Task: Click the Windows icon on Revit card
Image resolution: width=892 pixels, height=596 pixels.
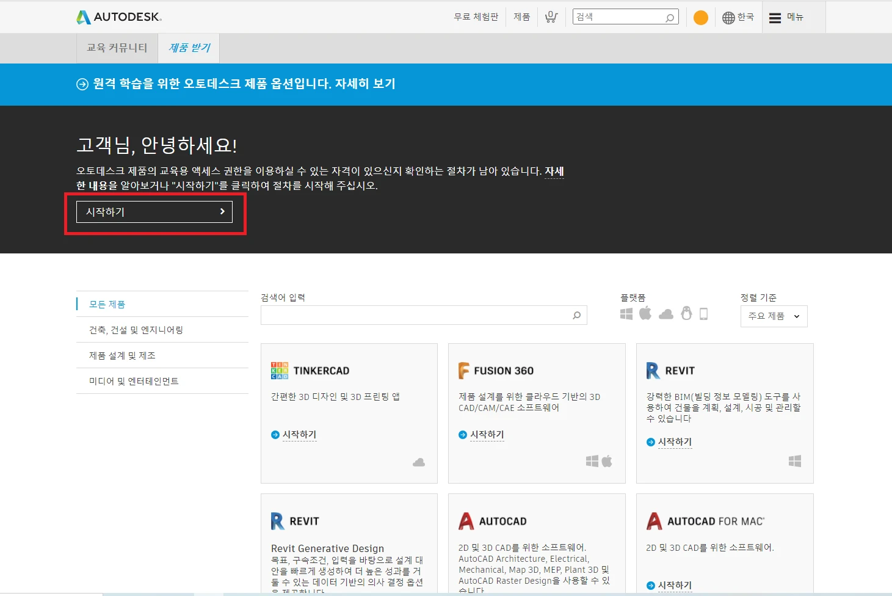Action: 795,461
